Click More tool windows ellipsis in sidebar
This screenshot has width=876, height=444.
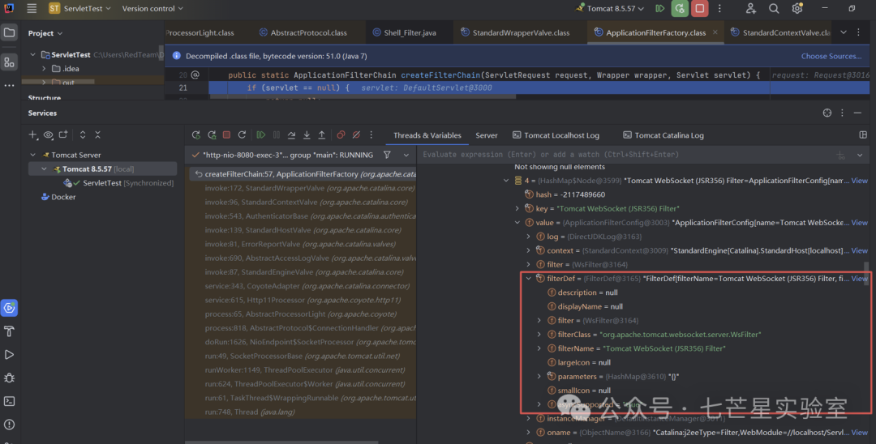9,85
